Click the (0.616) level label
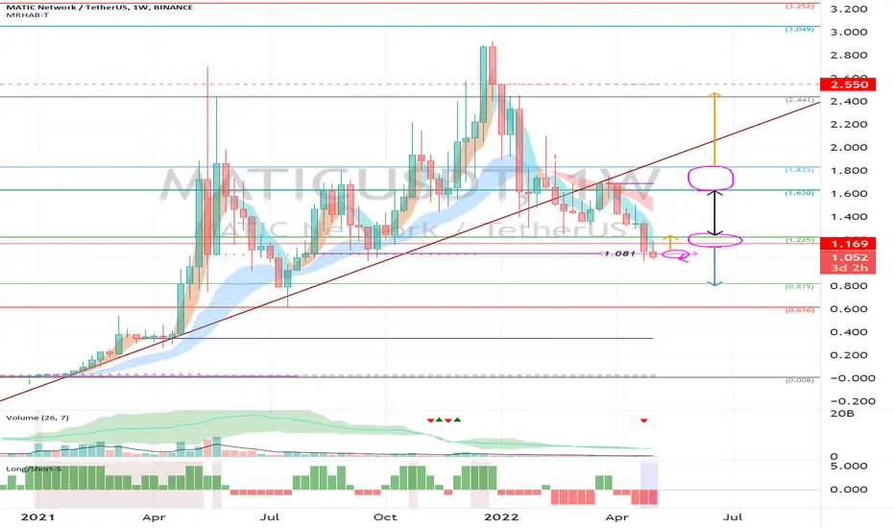The image size is (895, 528). (799, 310)
